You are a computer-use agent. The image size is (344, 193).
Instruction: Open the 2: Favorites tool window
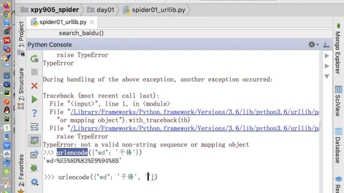pos(21,170)
